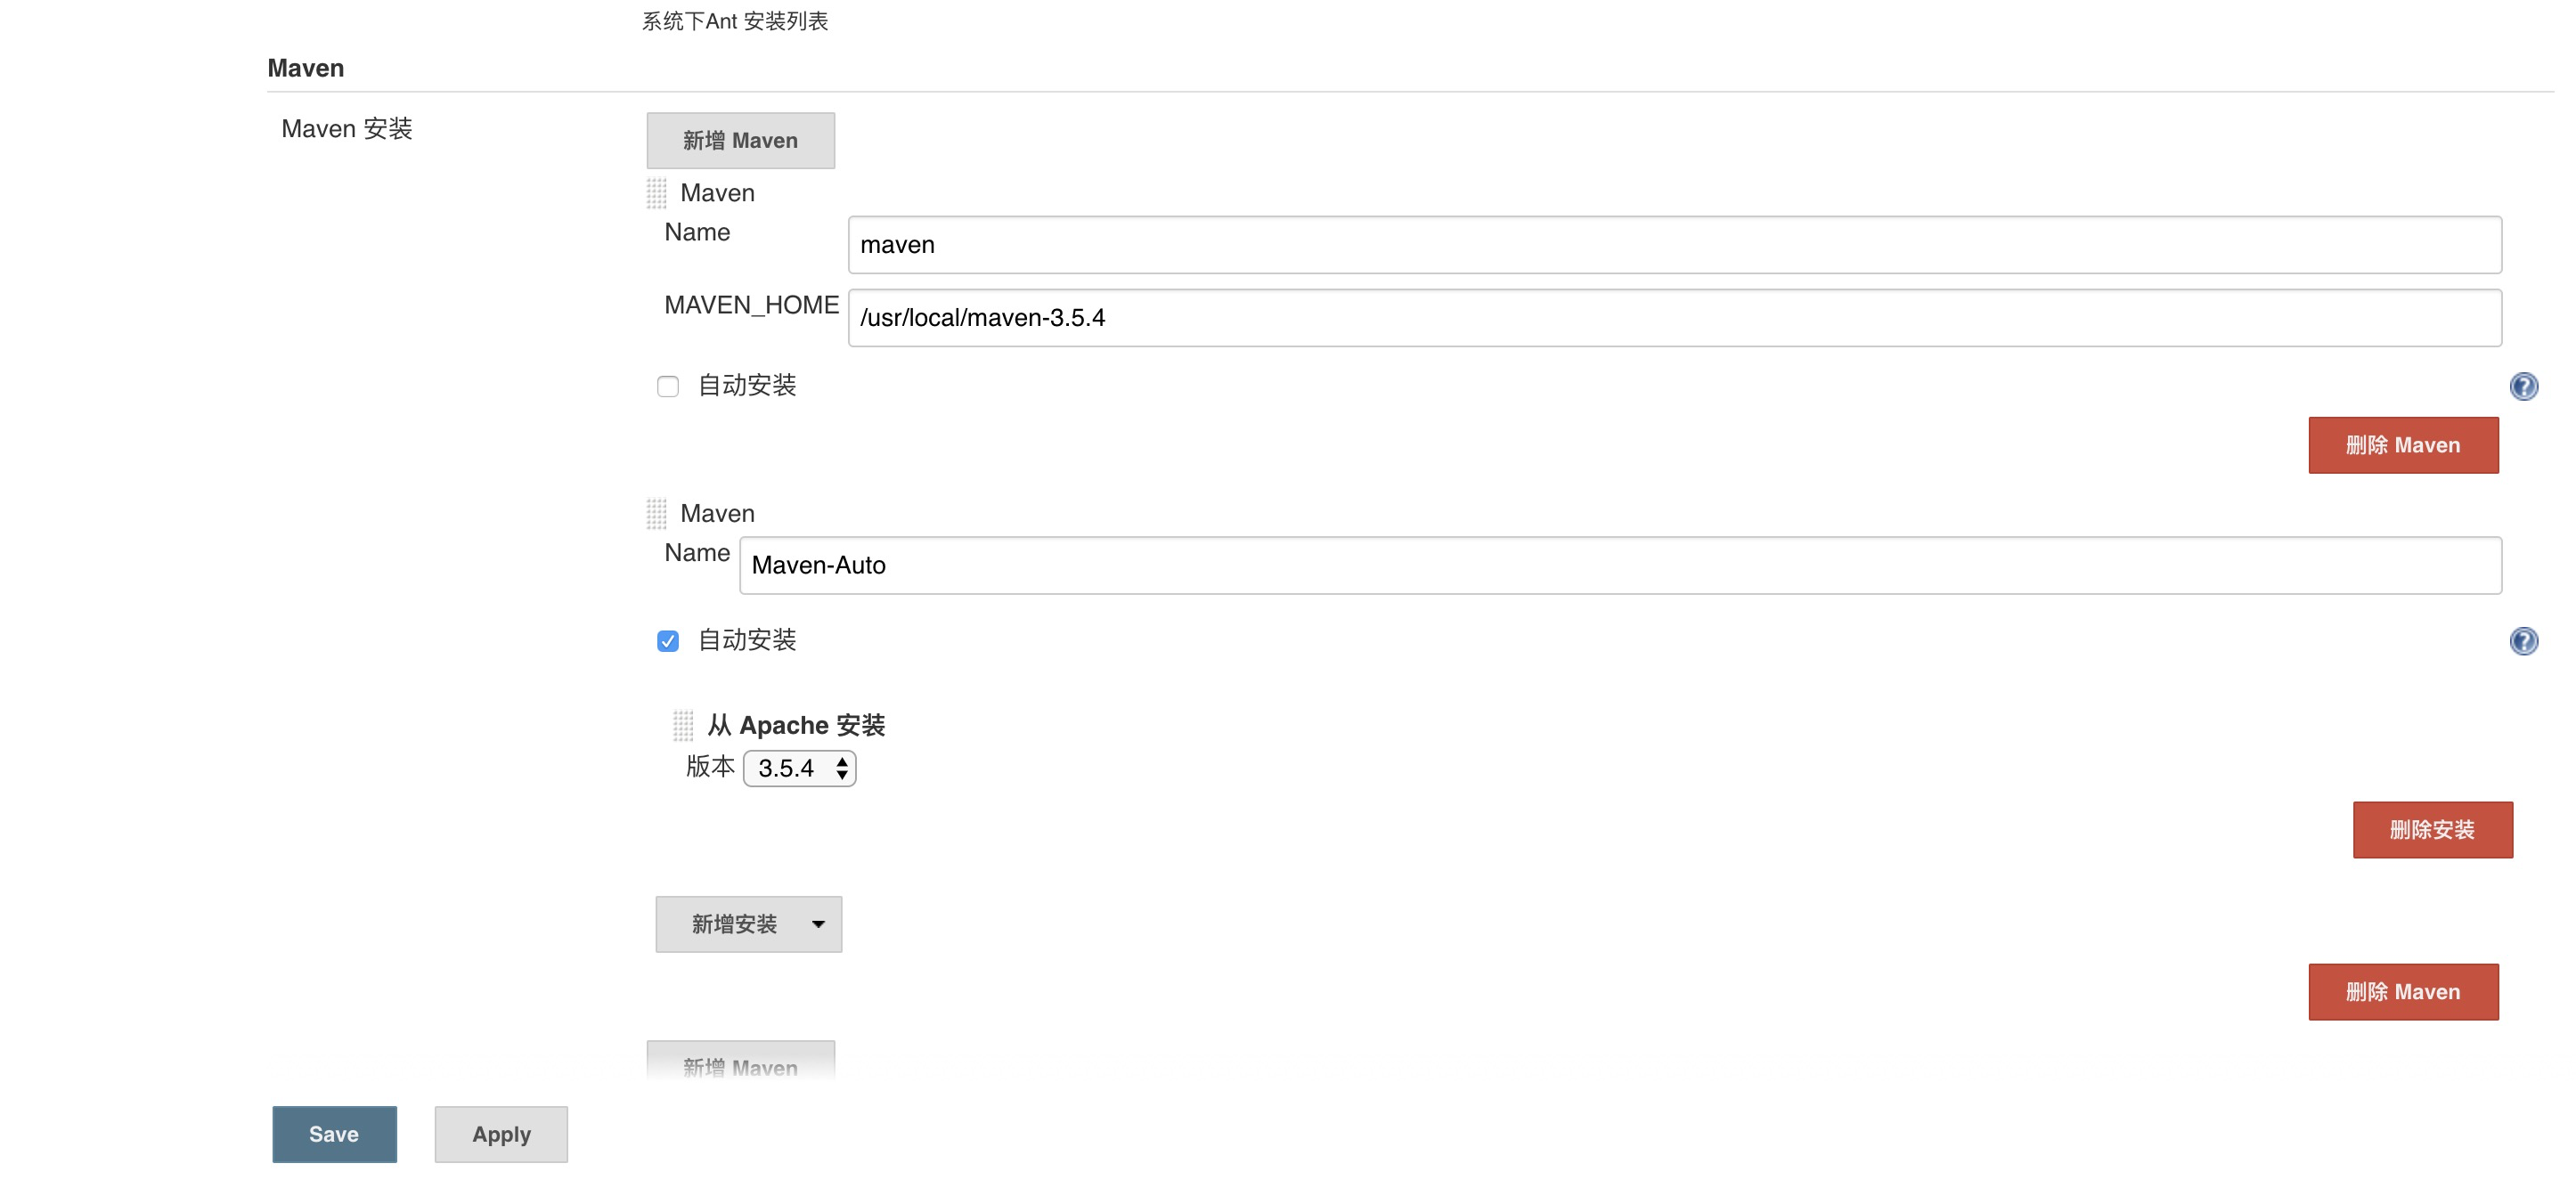Click the 删除安装 button
Viewport: 2576px width, 1188px height.
coord(2432,829)
